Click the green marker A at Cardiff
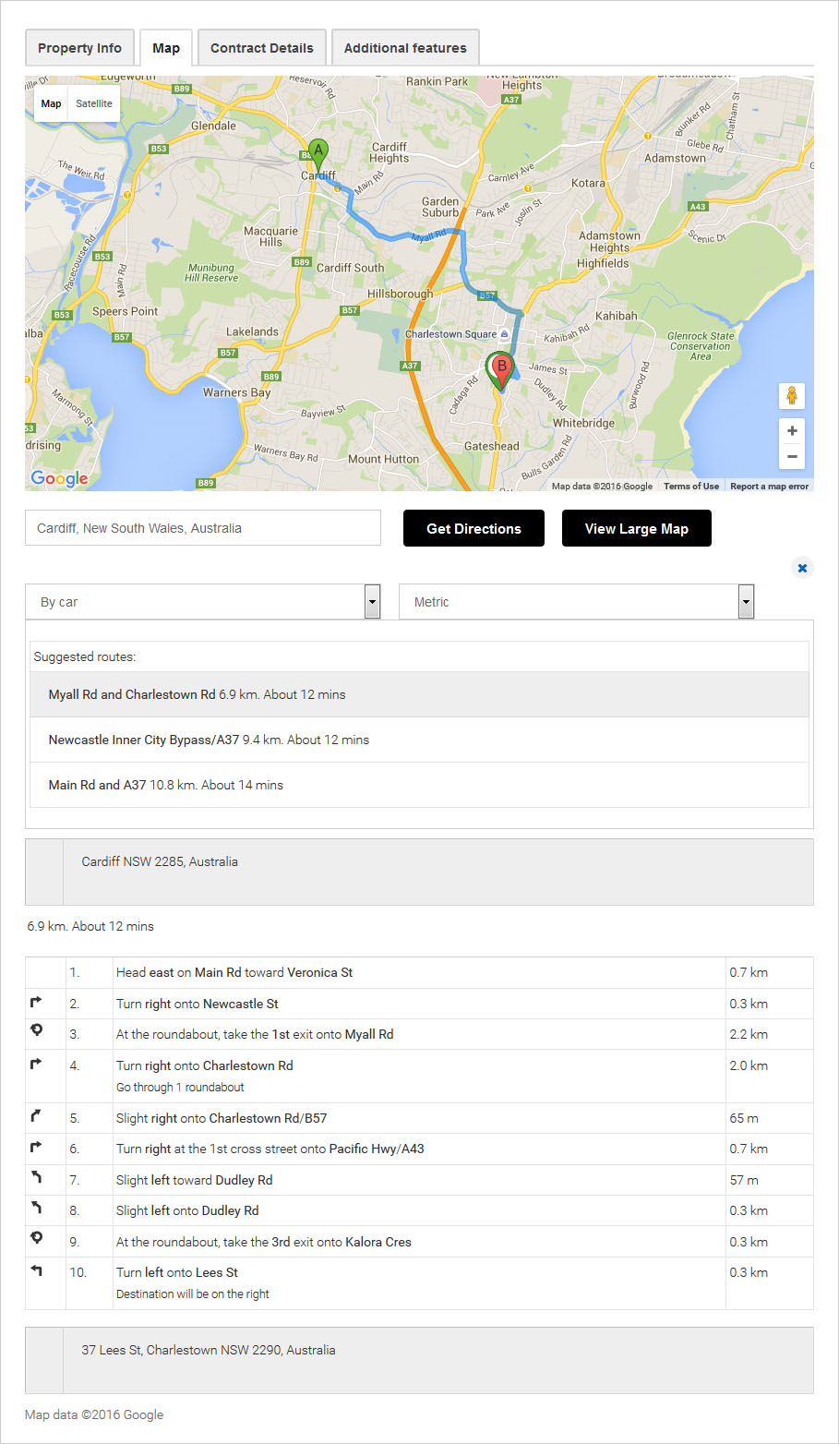This screenshot has width=839, height=1444. (318, 155)
